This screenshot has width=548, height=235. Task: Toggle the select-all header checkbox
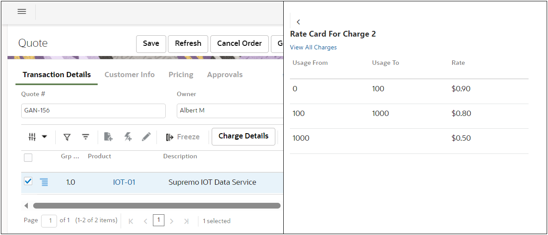pos(28,157)
